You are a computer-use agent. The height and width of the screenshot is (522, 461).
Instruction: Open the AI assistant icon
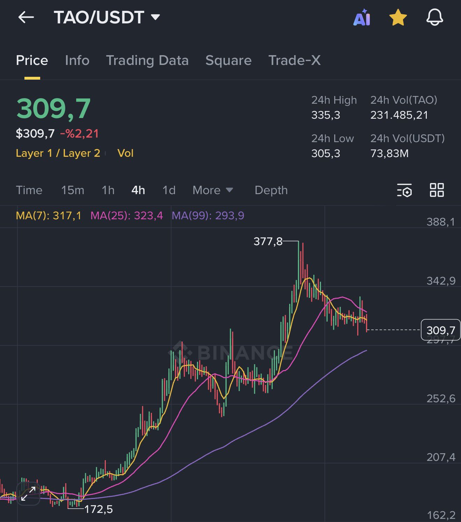(x=361, y=17)
